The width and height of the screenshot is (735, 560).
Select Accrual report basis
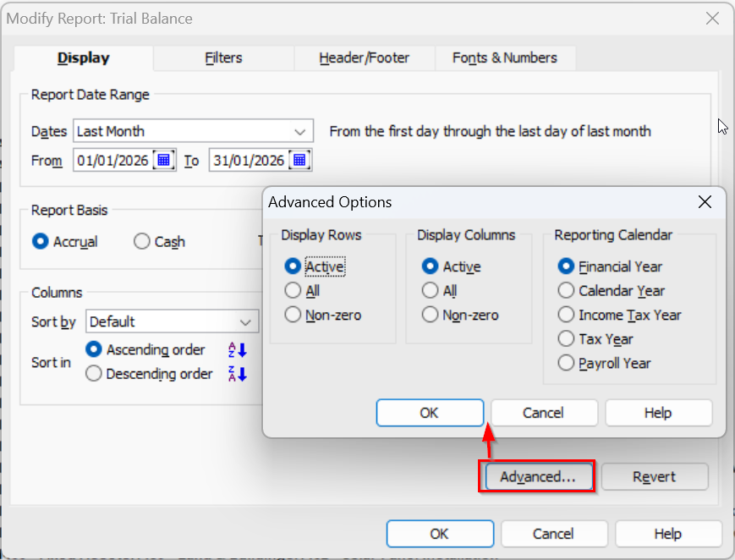65,242
